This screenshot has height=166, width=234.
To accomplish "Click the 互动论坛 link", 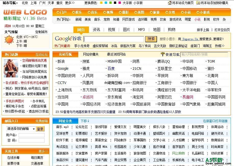I will [42, 54].
